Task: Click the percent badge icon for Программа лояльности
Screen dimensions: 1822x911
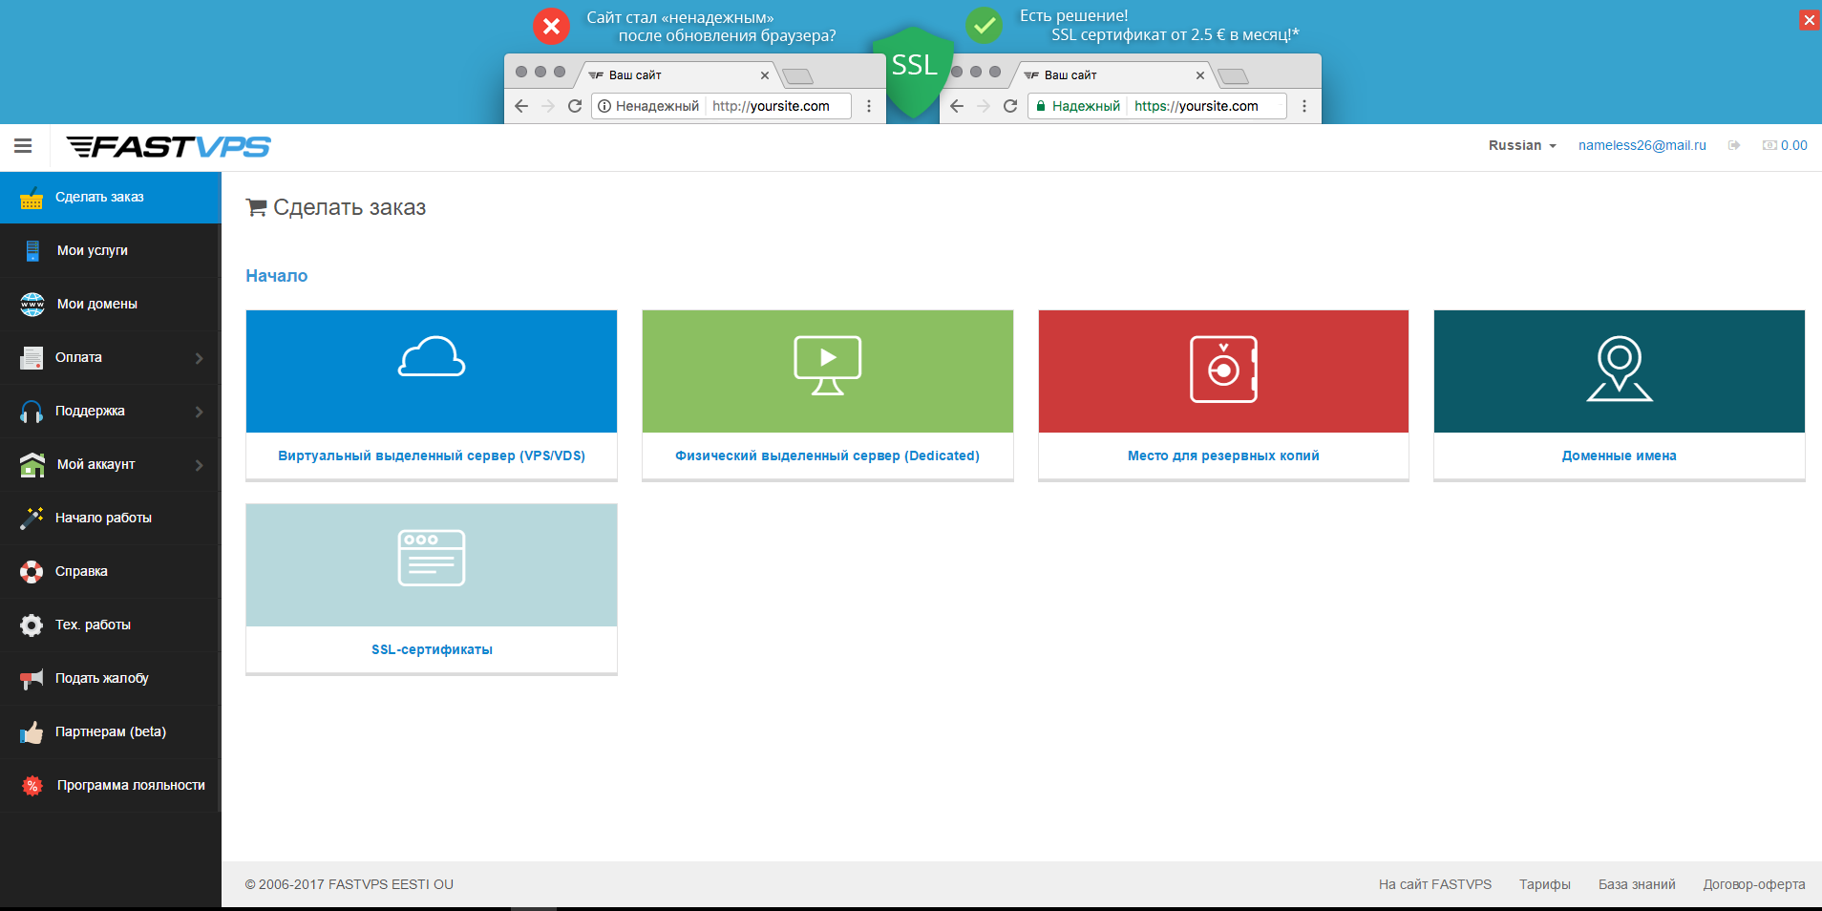Action: tap(32, 785)
